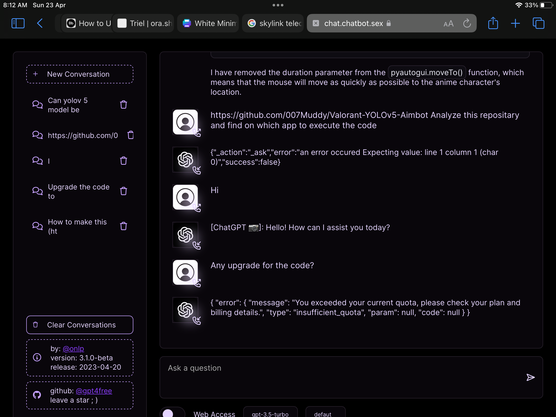Tap the three-dot multitasking menu at top

(278, 5)
